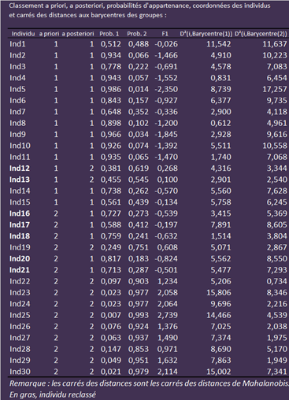Select the bold Ind16 row label
Screen dimensions: 289x400
[x=20, y=213]
